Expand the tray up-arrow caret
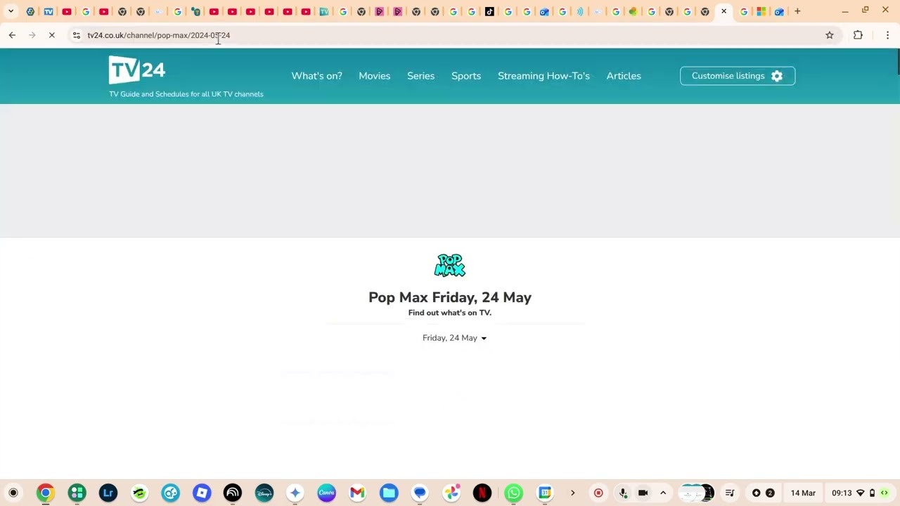Image resolution: width=900 pixels, height=506 pixels. click(x=662, y=493)
